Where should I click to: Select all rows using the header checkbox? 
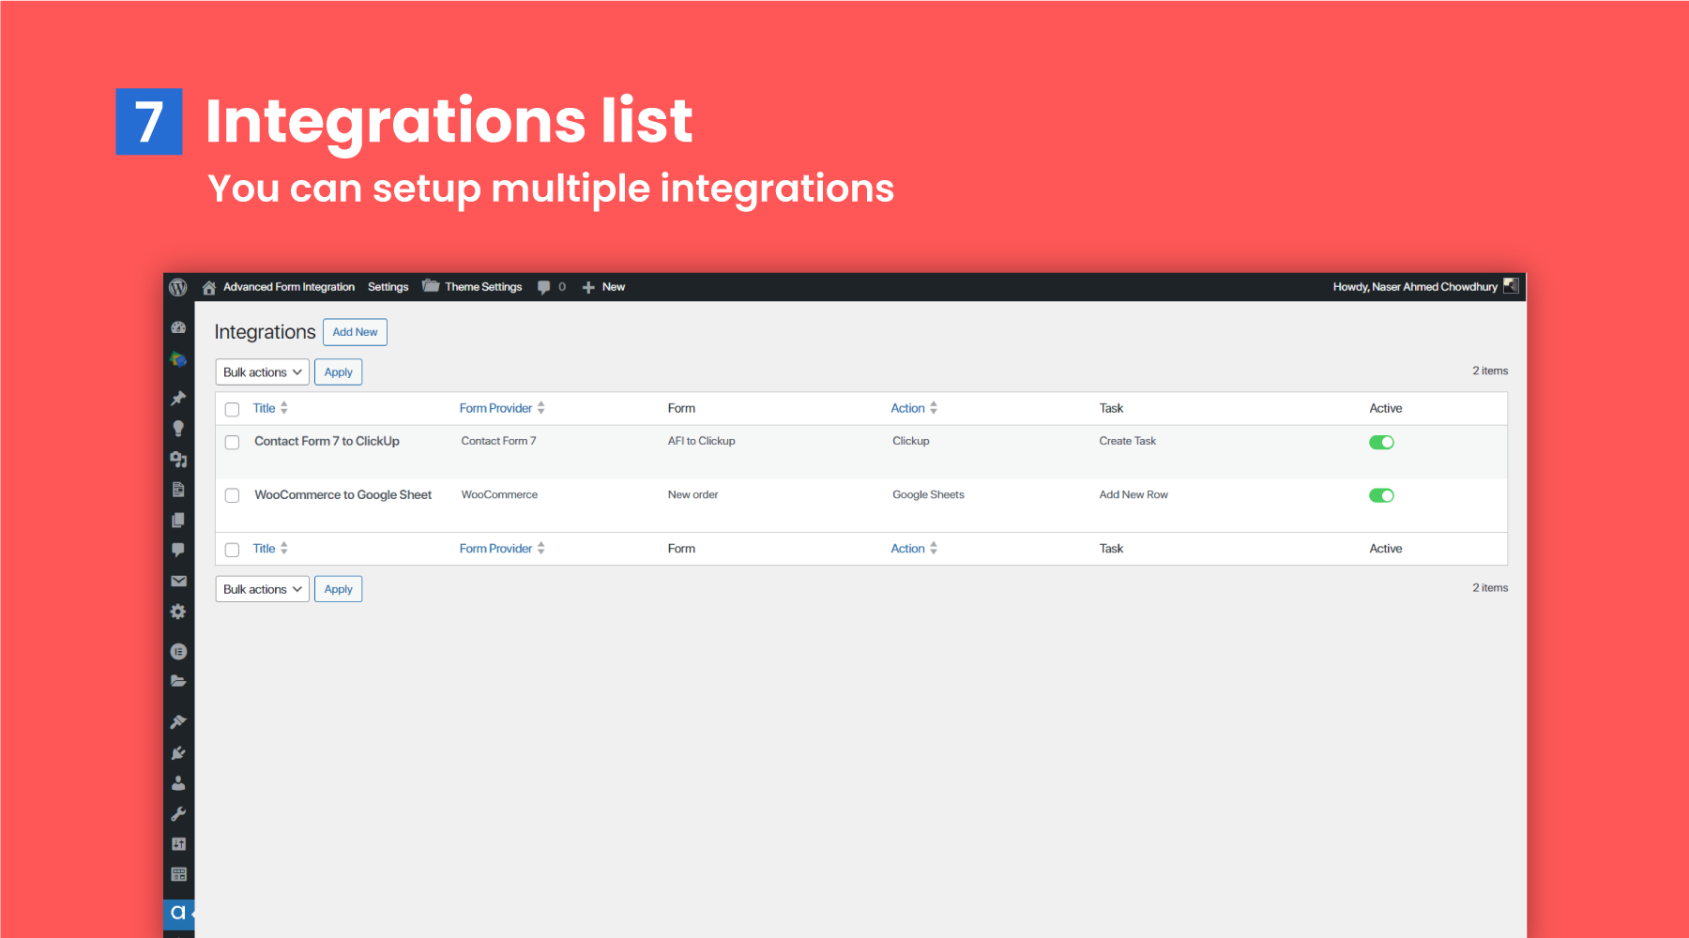point(233,409)
